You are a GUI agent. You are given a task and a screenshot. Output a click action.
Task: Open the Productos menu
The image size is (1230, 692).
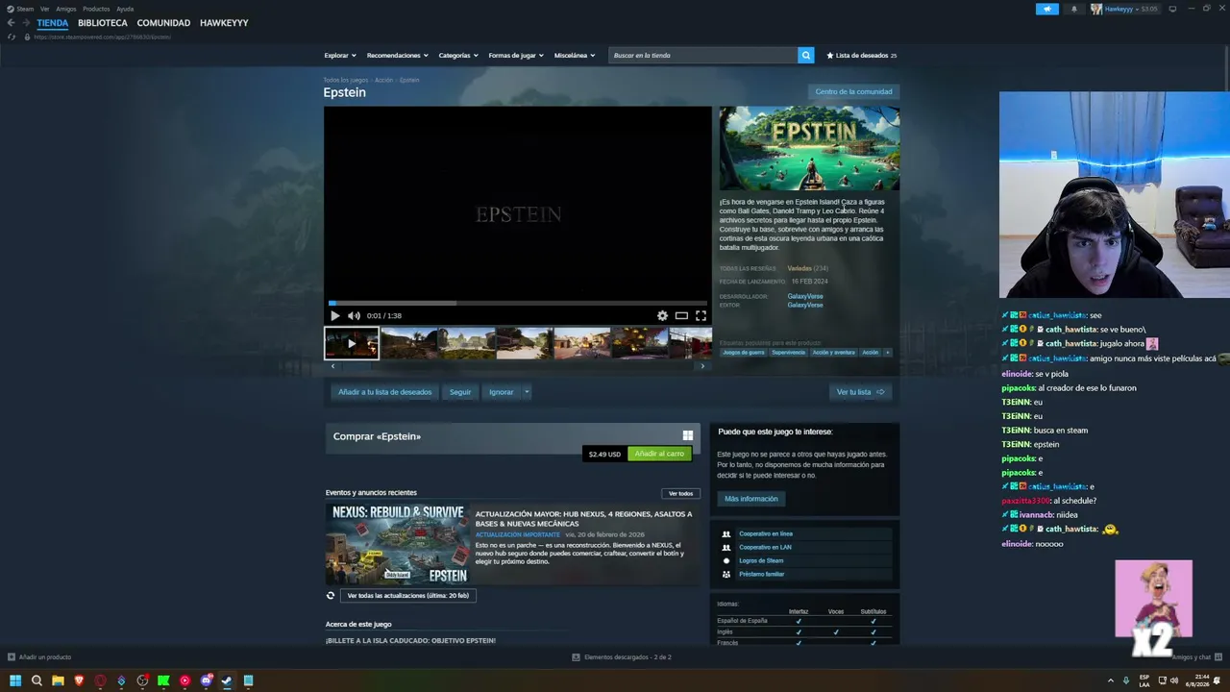(x=96, y=9)
